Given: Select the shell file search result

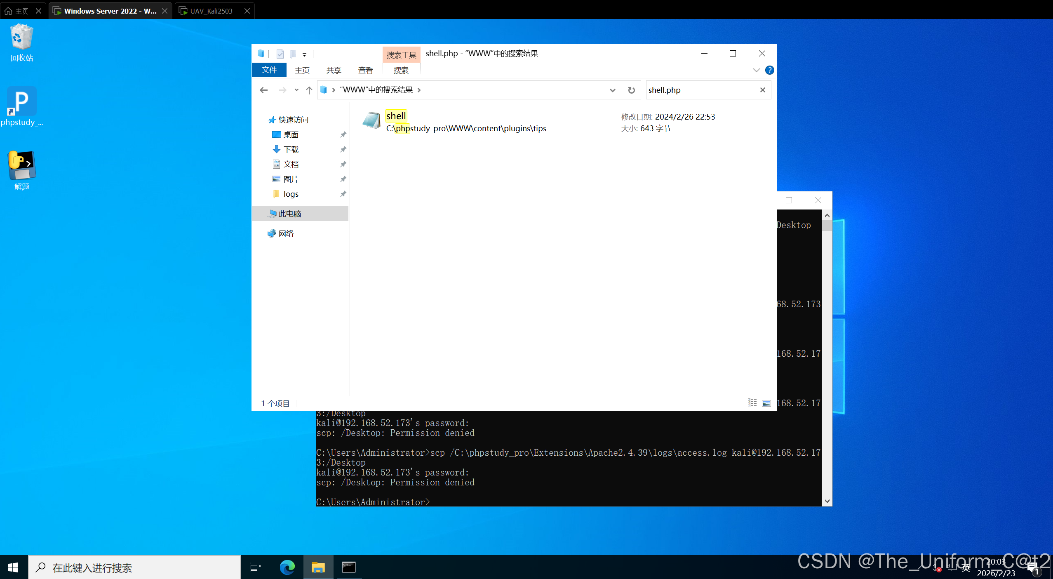Looking at the screenshot, I should [x=396, y=116].
